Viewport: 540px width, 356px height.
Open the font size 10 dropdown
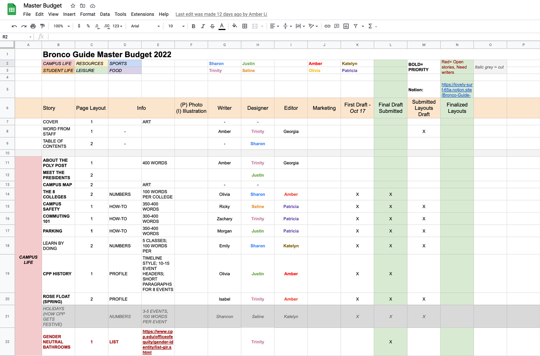176,26
